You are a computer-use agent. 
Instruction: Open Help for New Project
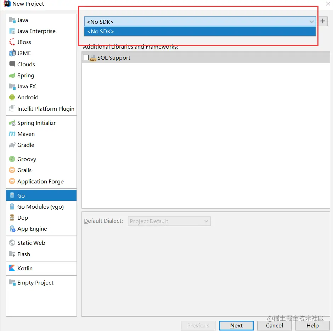click(x=312, y=325)
